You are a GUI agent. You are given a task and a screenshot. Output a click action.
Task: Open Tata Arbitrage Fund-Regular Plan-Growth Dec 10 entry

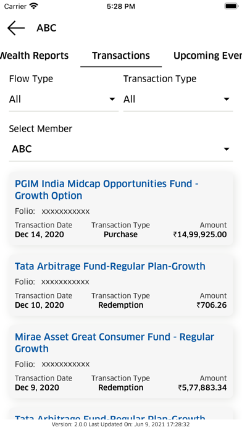110,266
